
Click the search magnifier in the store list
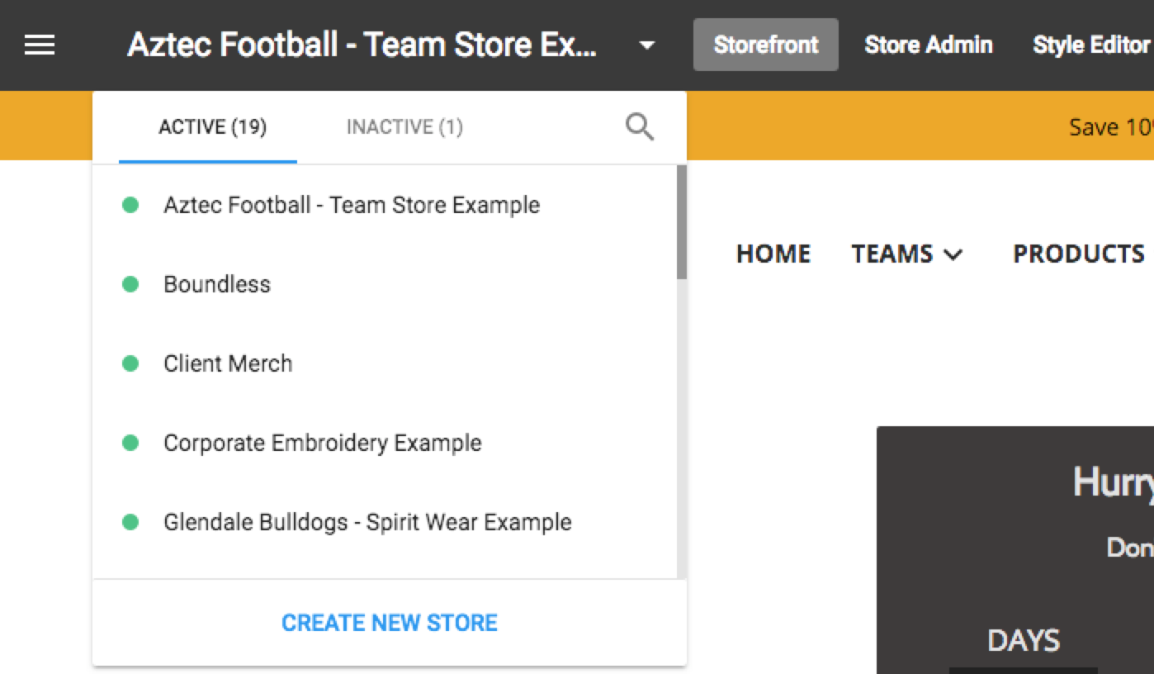[638, 126]
